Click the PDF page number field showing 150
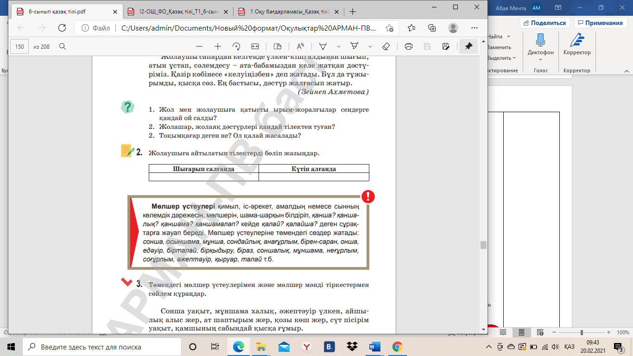 coord(19,46)
